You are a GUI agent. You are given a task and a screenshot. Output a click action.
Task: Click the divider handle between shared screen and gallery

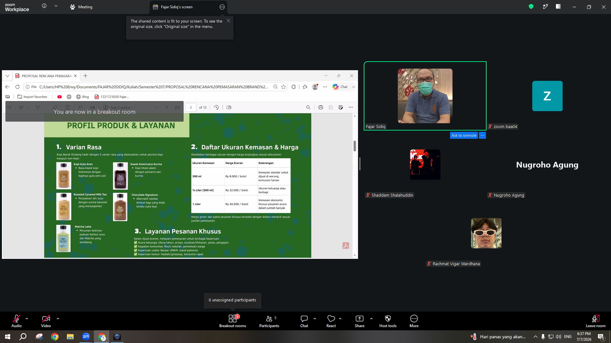pos(360,164)
